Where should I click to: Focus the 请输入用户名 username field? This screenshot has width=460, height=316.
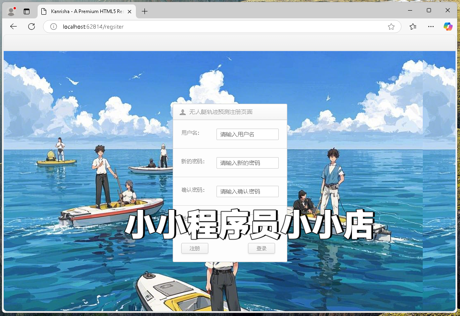point(247,134)
